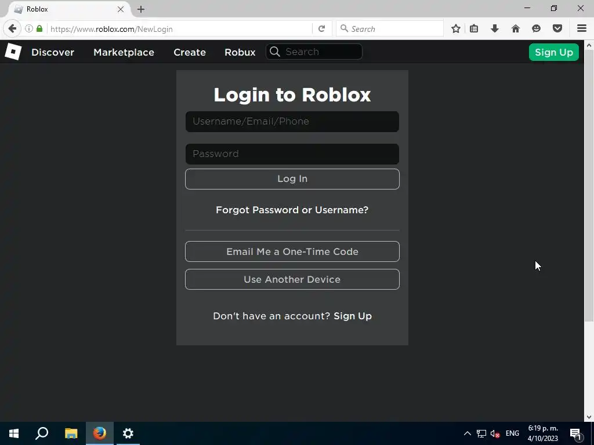Go to Firefox home page icon
The image size is (594, 445).
click(516, 29)
